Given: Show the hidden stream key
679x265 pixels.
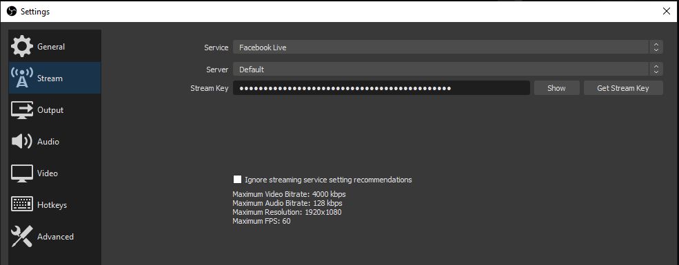Looking at the screenshot, I should point(556,88).
